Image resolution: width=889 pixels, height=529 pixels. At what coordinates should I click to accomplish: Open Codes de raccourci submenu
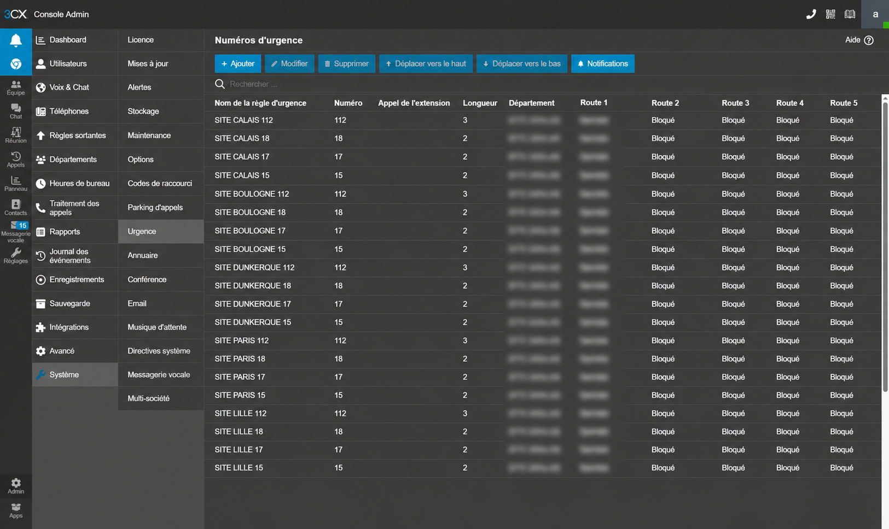coord(161,184)
